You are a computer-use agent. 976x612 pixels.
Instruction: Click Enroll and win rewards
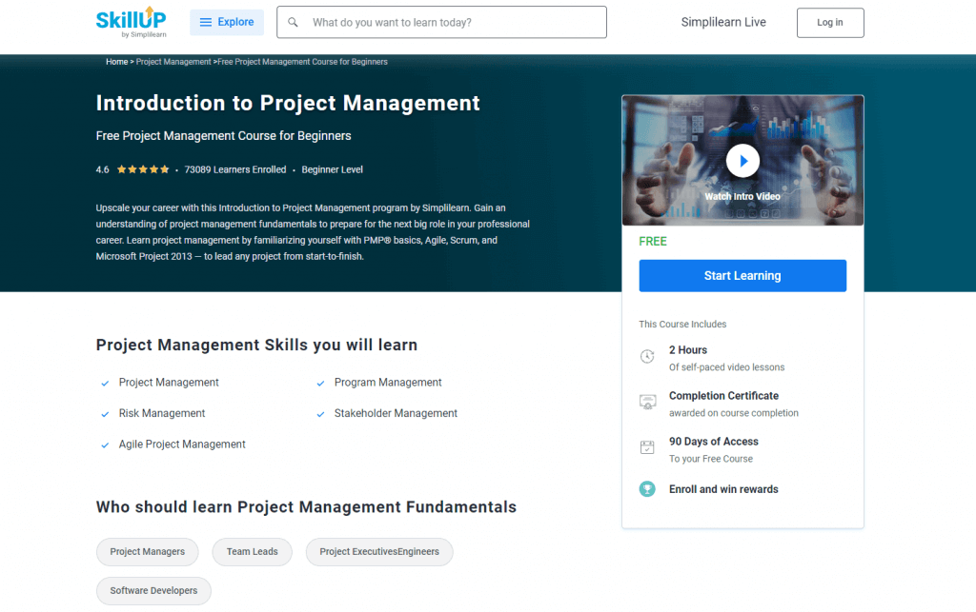723,489
